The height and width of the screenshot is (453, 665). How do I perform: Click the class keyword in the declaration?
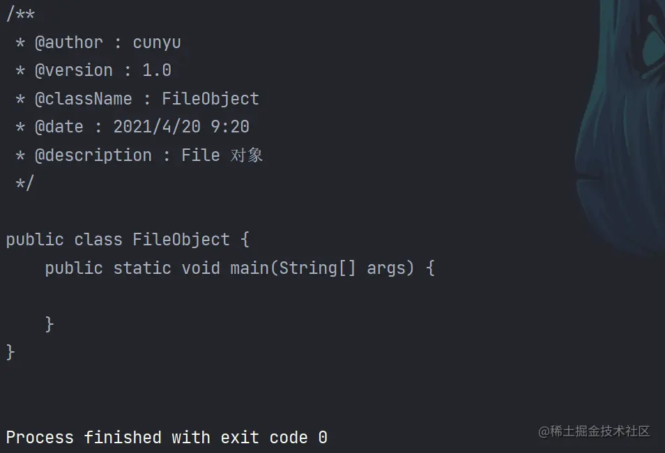pyautogui.click(x=98, y=240)
